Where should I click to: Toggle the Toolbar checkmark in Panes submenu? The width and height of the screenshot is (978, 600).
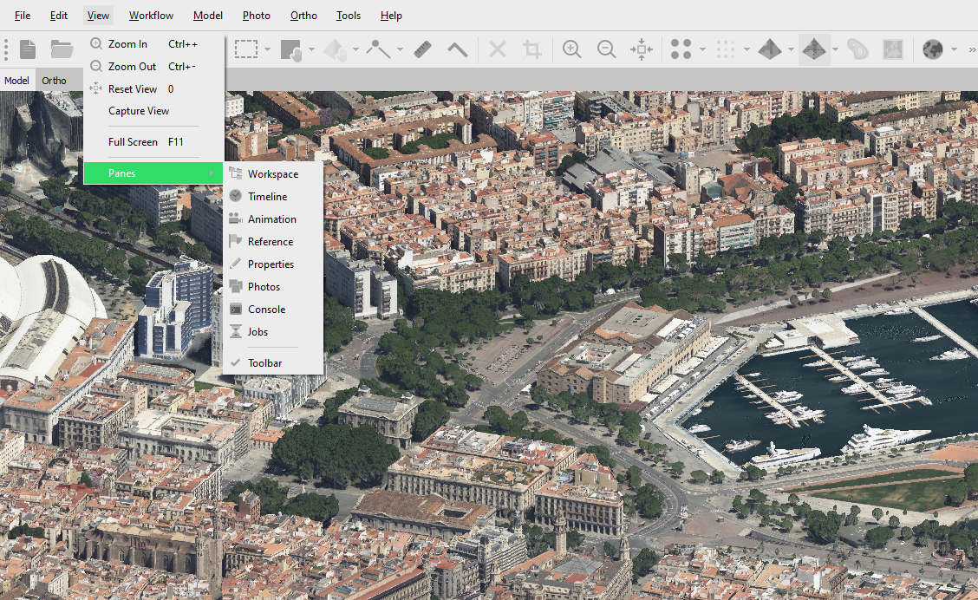[x=264, y=363]
